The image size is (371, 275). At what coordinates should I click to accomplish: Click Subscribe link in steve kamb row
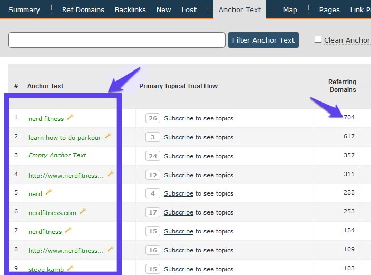[179, 269]
